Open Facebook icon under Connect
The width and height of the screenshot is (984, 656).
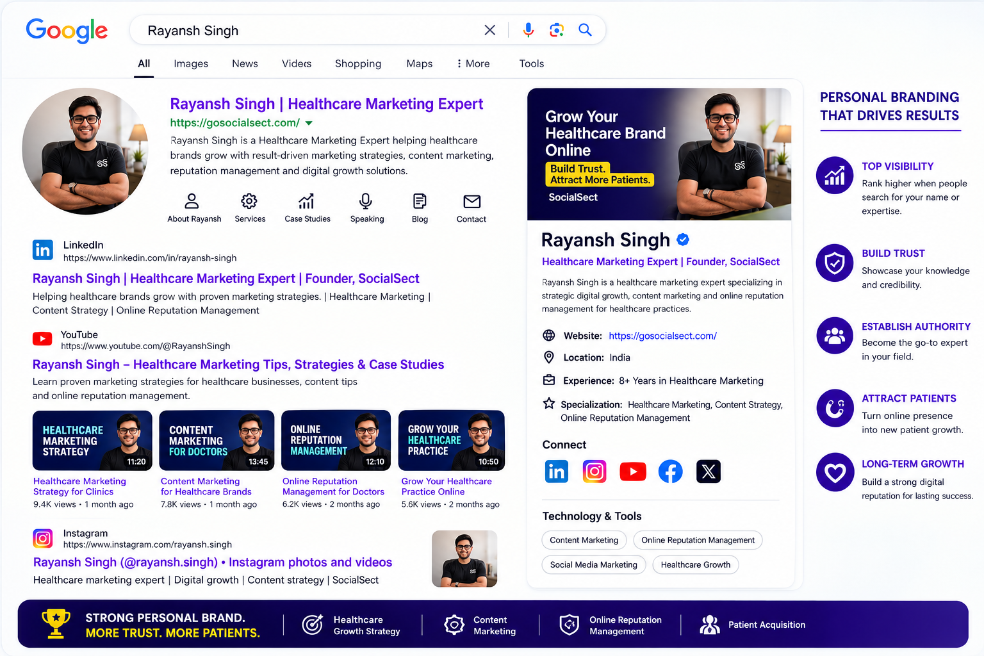(671, 471)
